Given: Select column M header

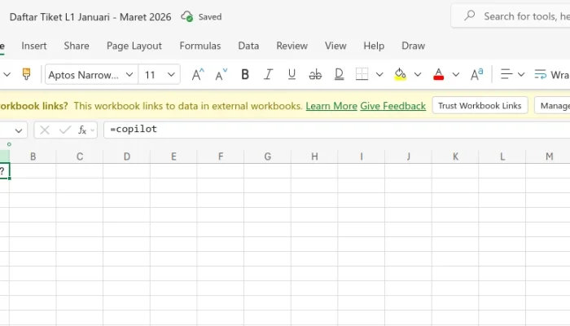Looking at the screenshot, I should click(x=549, y=156).
